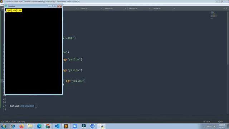Click the Line and Column status text
The height and width of the screenshot is (129, 229).
(15, 122)
